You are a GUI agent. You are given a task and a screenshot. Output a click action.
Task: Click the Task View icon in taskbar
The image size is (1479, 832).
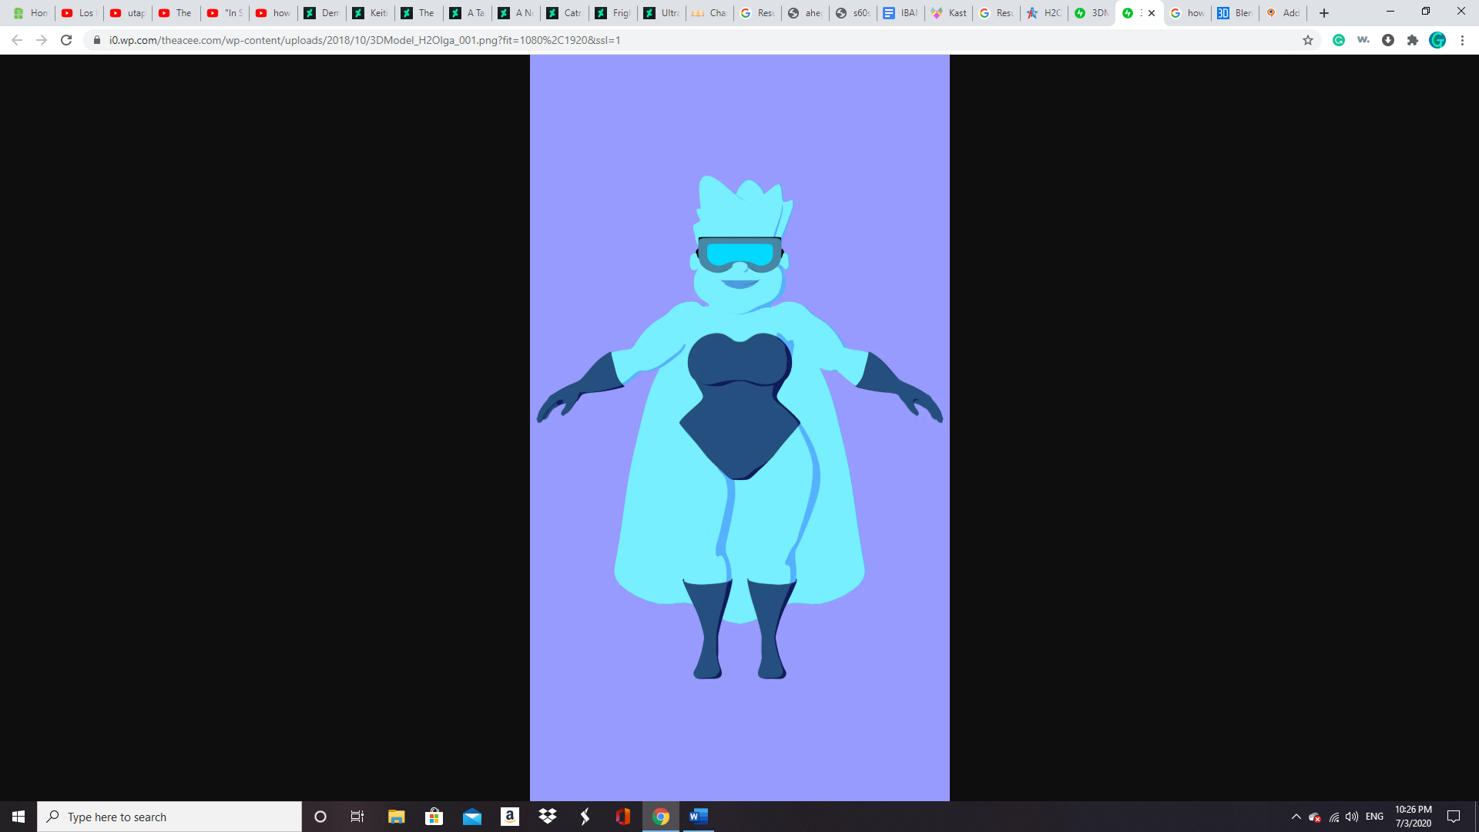pyautogui.click(x=358, y=816)
